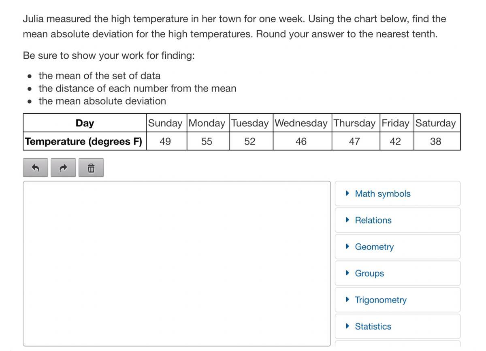Image resolution: width=486 pixels, height=351 pixels.
Task: Expand the Relations section
Action: coord(373,220)
